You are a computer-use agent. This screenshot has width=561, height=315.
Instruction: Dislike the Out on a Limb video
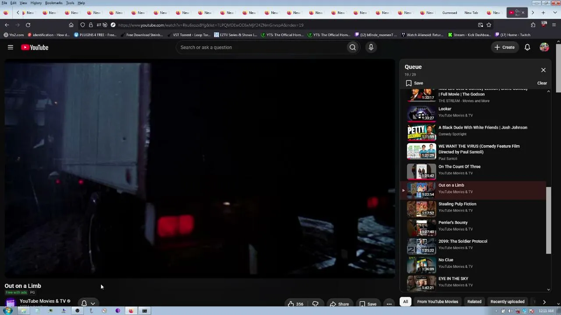point(315,304)
